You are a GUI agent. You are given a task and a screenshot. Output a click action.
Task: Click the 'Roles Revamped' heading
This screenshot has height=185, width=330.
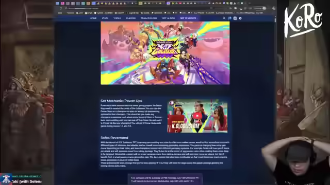click(x=114, y=138)
